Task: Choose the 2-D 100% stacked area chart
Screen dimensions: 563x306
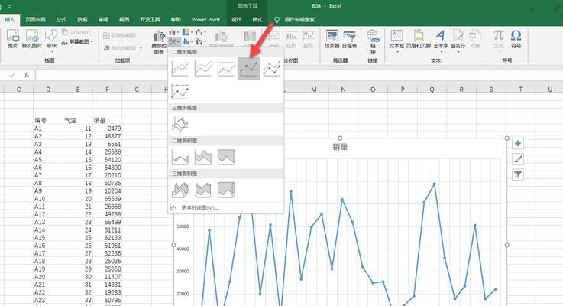Action: (226, 157)
